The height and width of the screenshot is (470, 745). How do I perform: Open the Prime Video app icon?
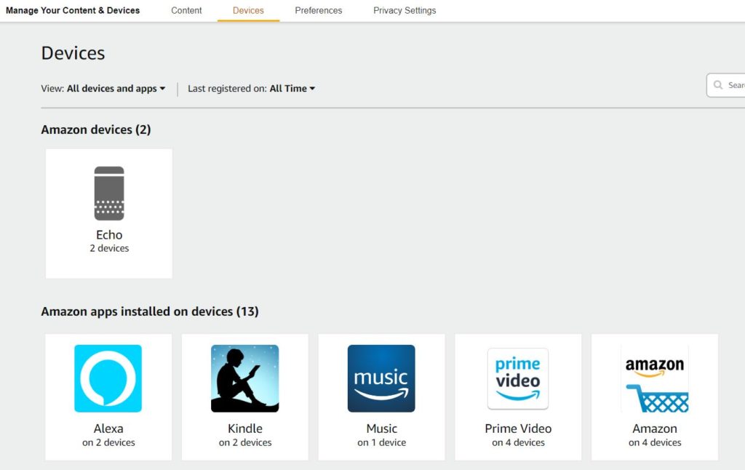[517, 378]
